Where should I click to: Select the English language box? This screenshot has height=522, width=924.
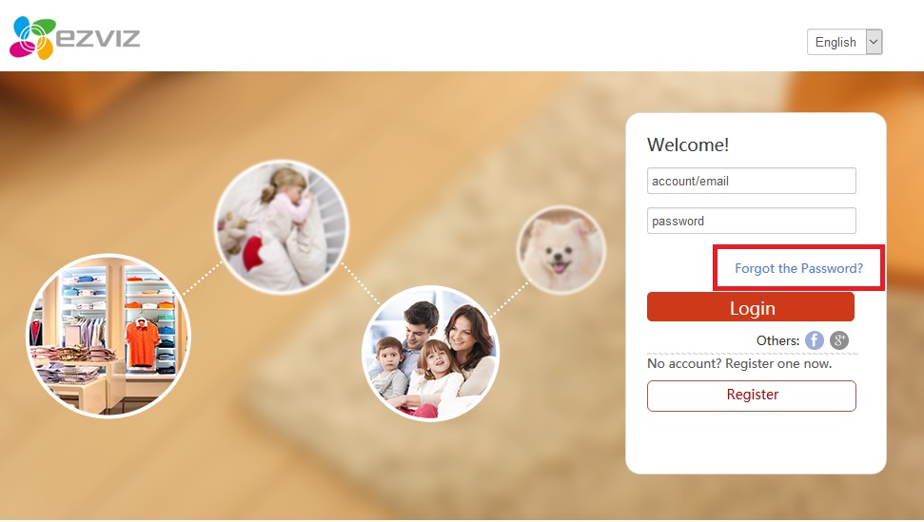tap(844, 42)
